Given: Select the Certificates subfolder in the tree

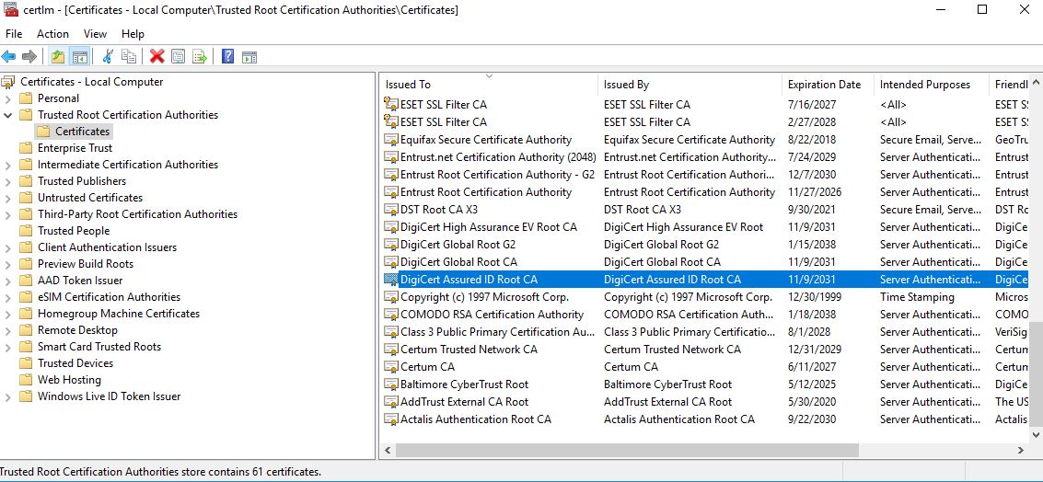Looking at the screenshot, I should point(83,131).
